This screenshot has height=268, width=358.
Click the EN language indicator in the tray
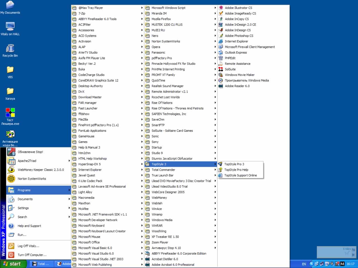point(304,264)
